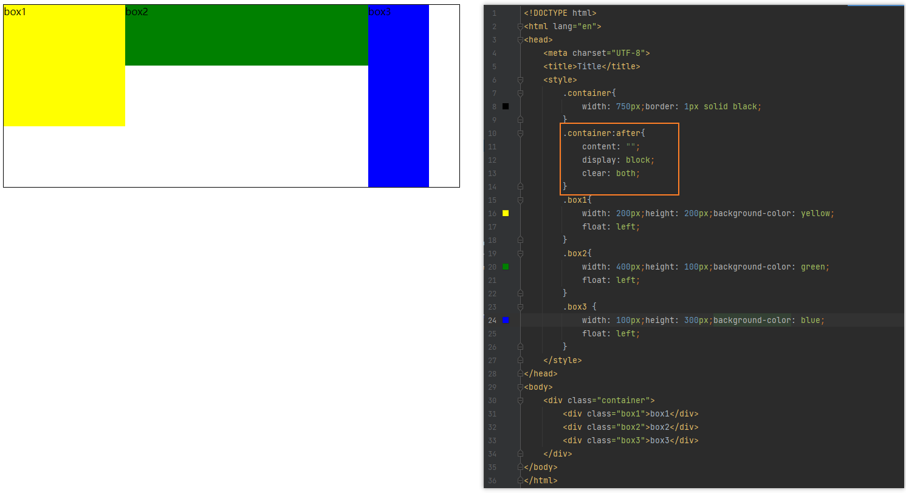Collapse the head tag fold on line 3
Viewport: 906px width, 493px height.
coord(520,39)
